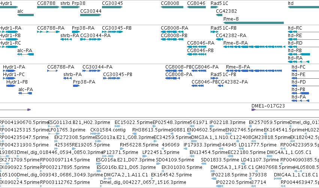Open the CG30345-PB protein label
The width and height of the screenshot is (319, 188).
coord(118,75)
